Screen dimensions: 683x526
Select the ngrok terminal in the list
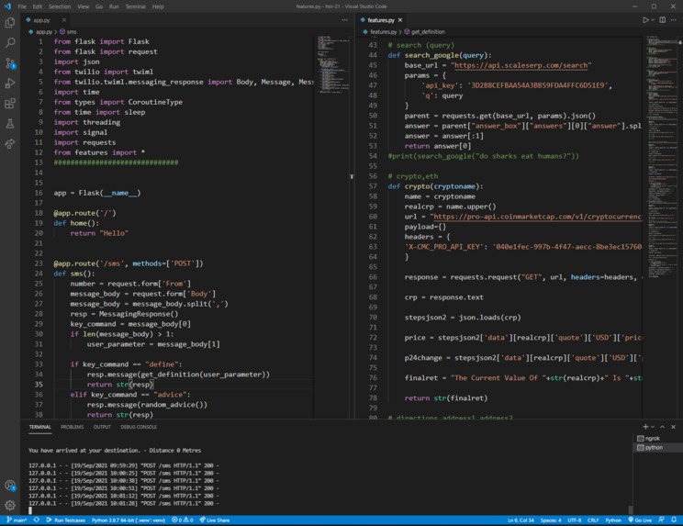[x=653, y=439]
